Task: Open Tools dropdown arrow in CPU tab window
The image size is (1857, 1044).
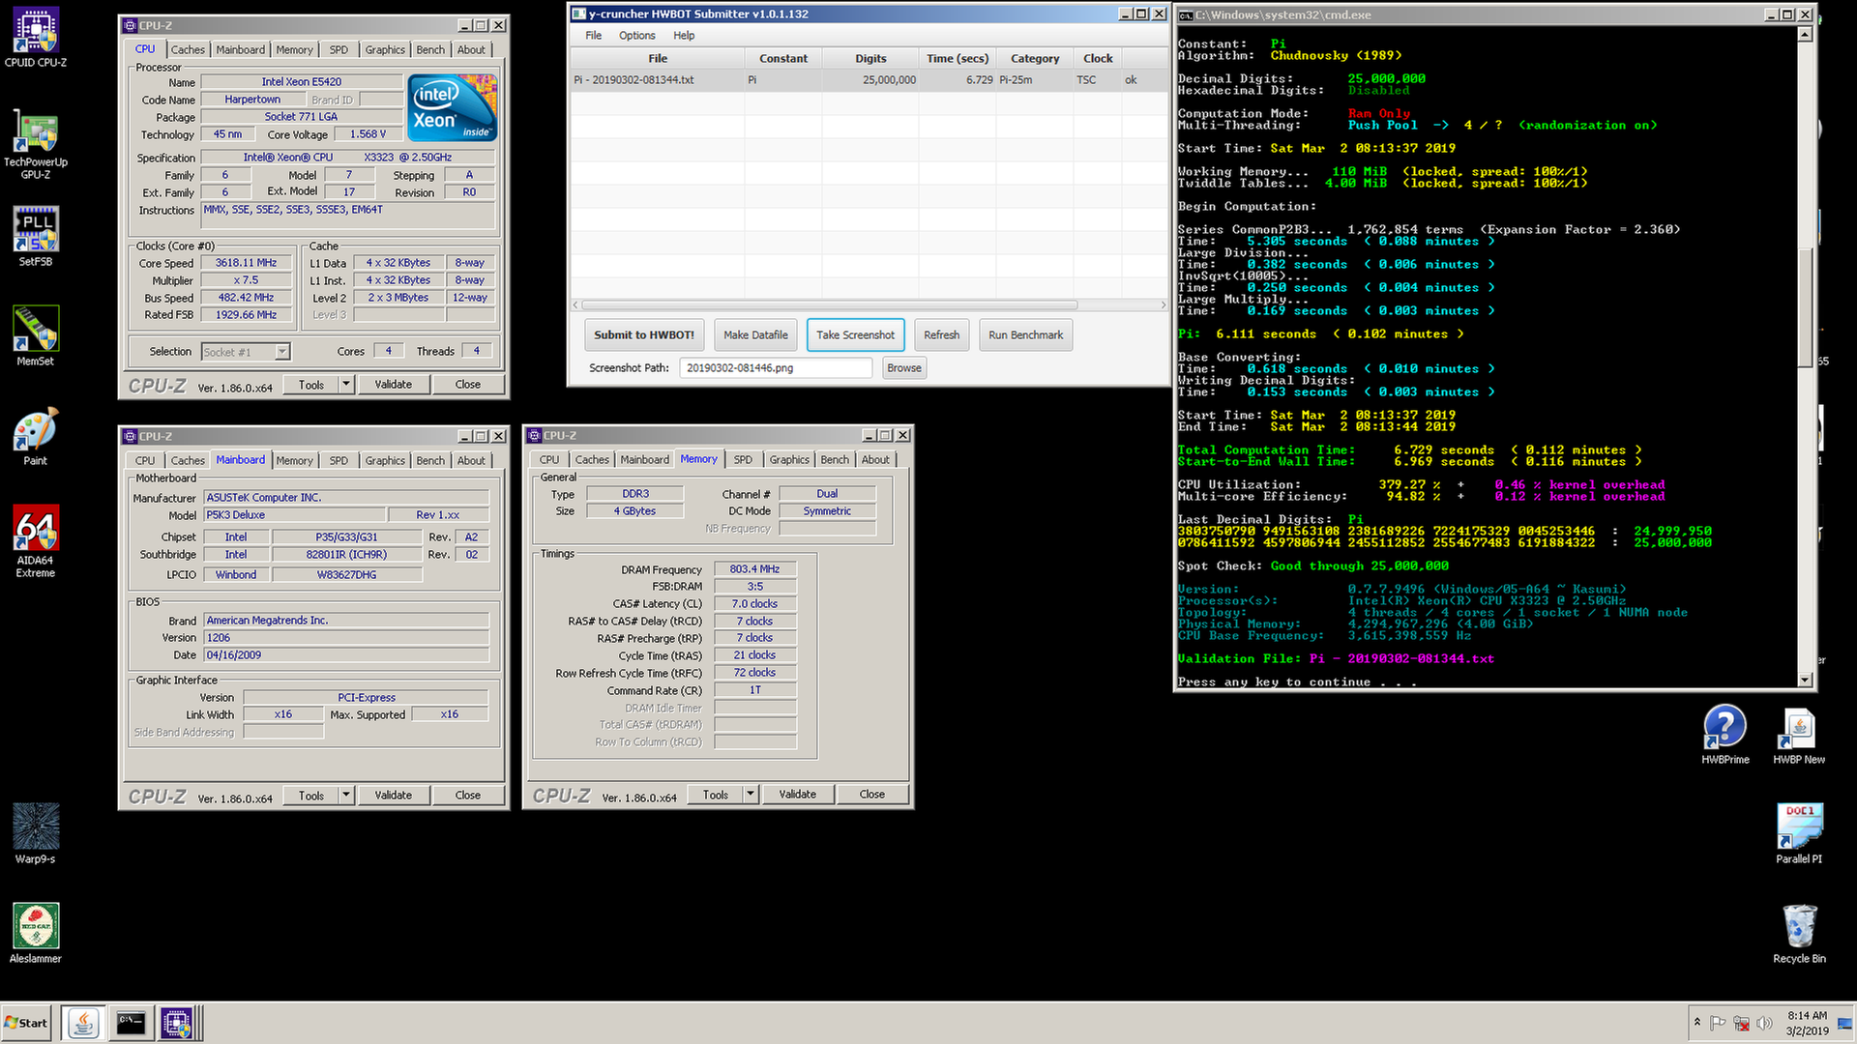Action: pyautogui.click(x=345, y=385)
